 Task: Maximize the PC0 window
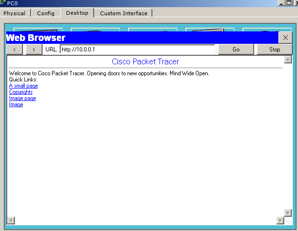[x=289, y=3]
